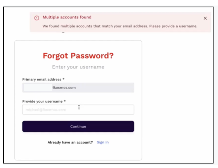Click the Forgot Password? heading
The height and width of the screenshot is (168, 218).
[x=78, y=56]
